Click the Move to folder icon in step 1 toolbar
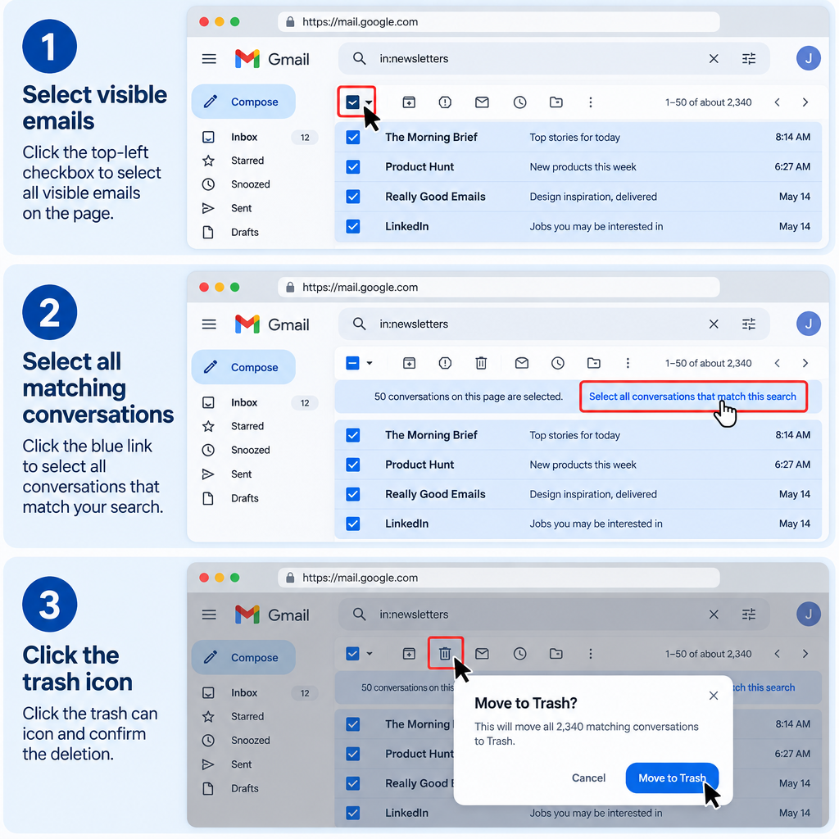This screenshot has height=839, width=839. 556,102
